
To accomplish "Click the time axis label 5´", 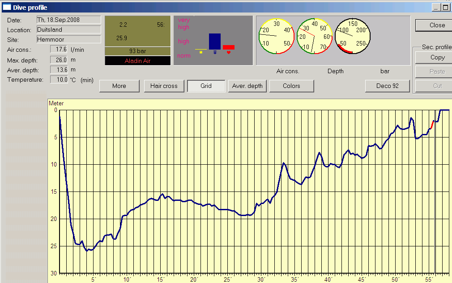I will point(94,279).
